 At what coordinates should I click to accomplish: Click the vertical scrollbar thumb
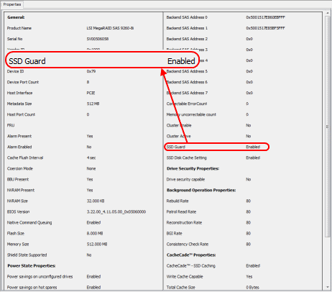pyautogui.click(x=328, y=127)
